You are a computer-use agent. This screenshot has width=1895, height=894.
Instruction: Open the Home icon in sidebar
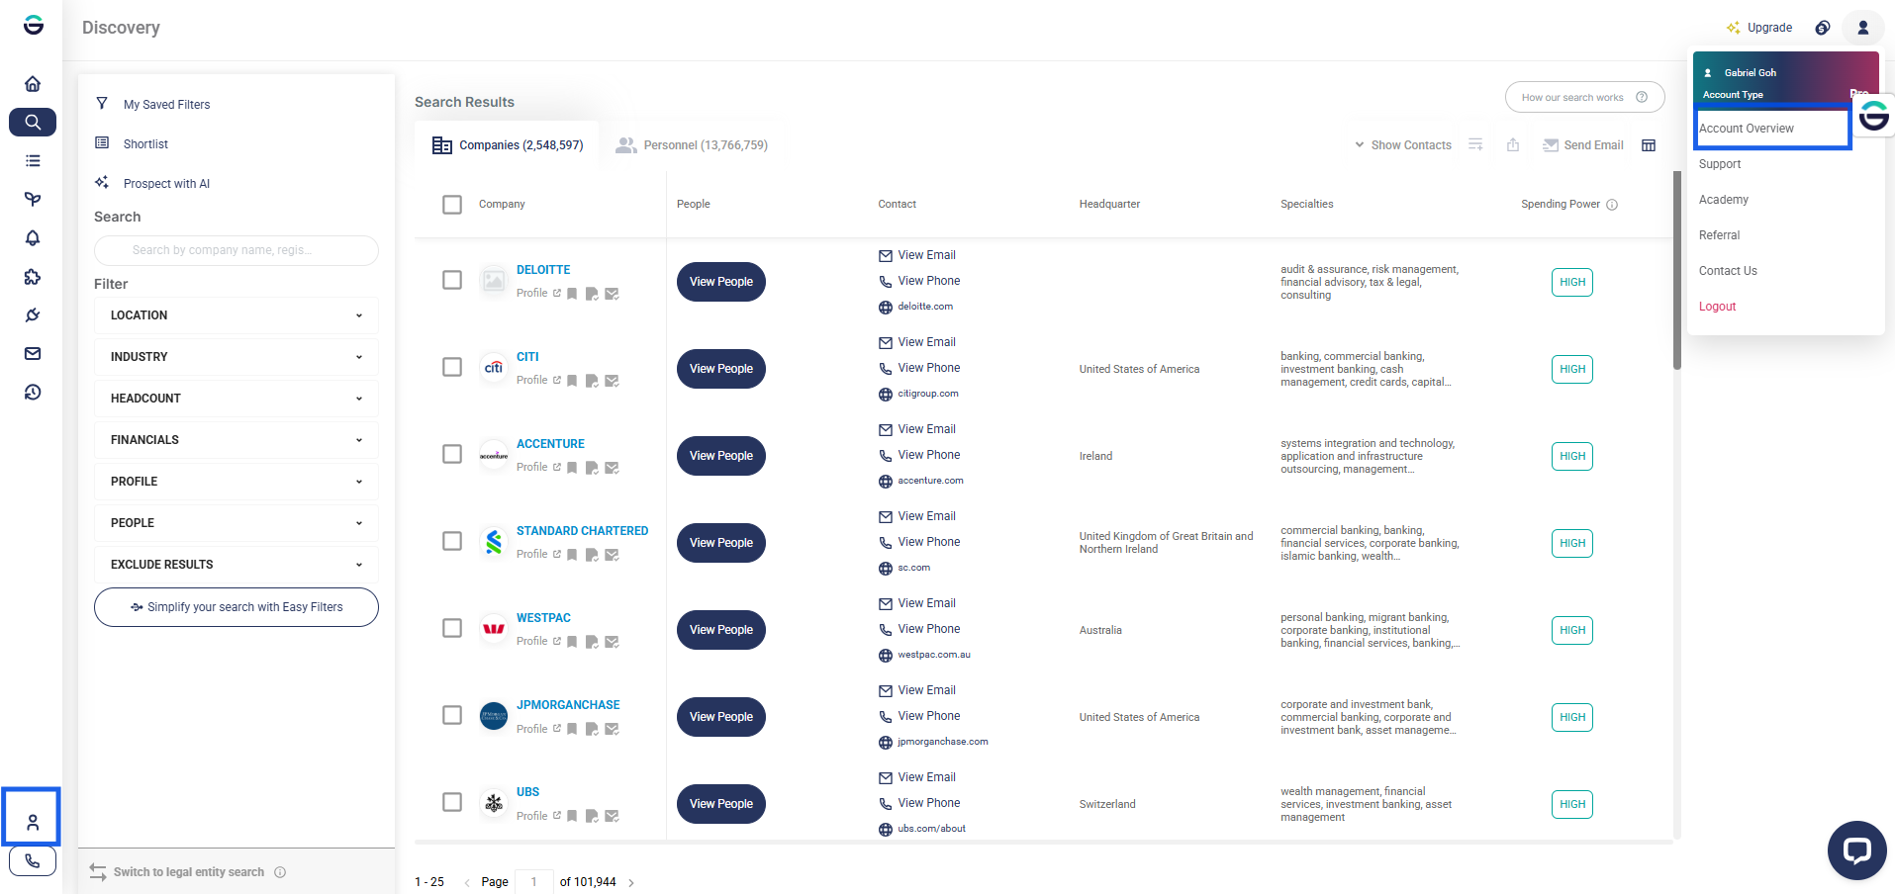pyautogui.click(x=33, y=84)
